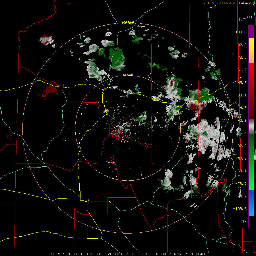Image resolution: width=256 pixels, height=256 pixels.
Task: Select the 92.3 legend value
Action: coord(242,45)
